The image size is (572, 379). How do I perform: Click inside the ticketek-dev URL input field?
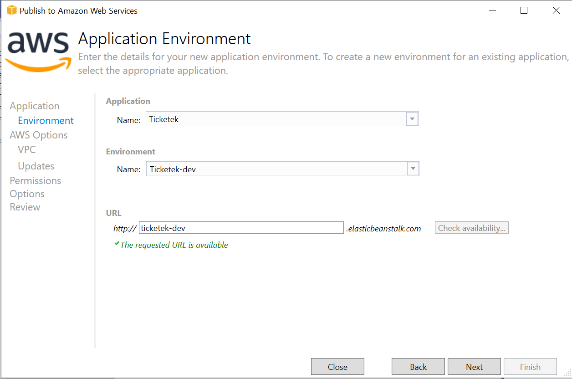click(241, 227)
